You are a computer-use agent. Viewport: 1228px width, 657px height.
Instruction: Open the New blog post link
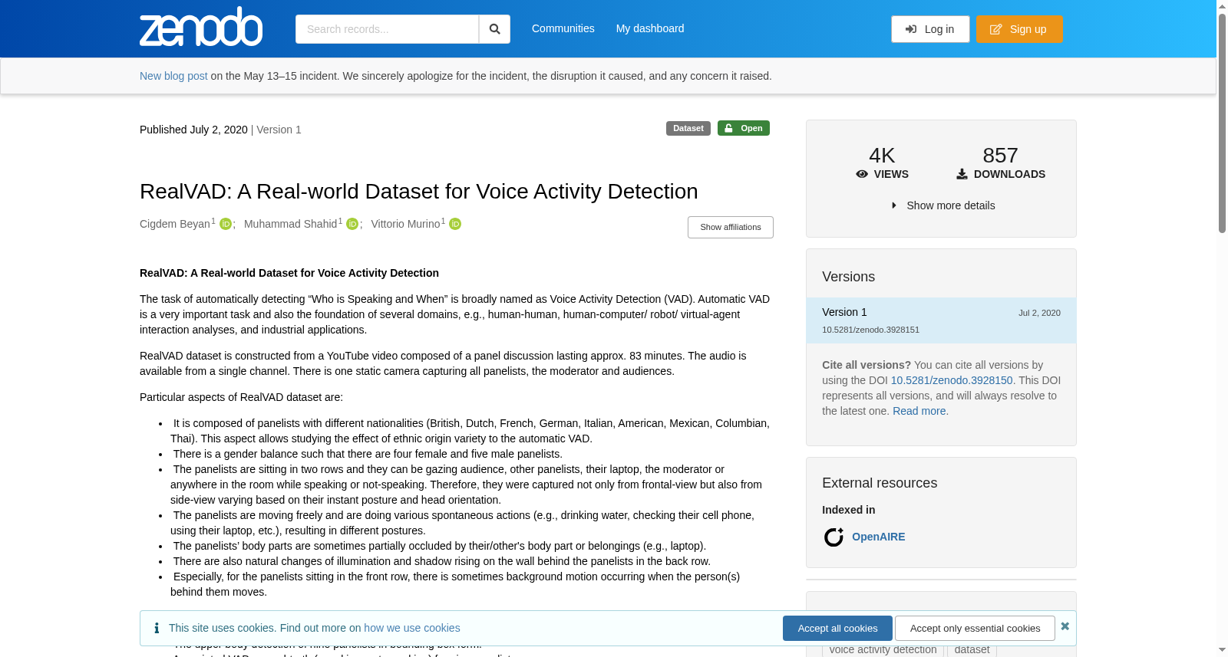[x=173, y=76]
